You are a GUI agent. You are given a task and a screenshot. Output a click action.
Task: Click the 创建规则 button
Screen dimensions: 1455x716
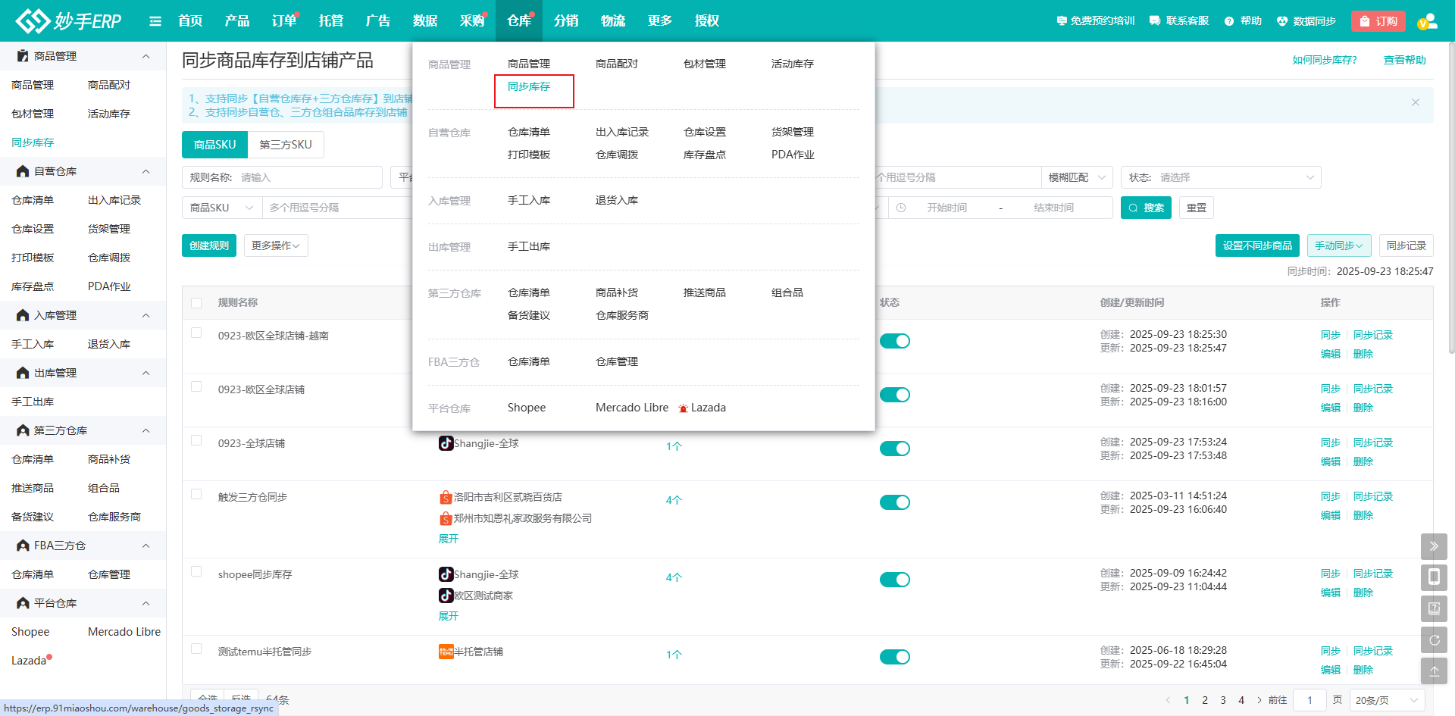click(x=209, y=245)
